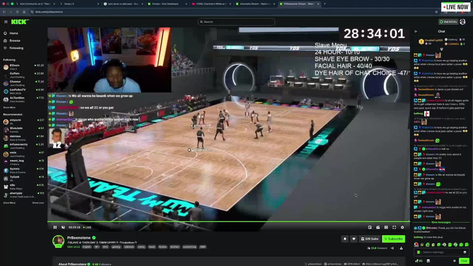Bookmark this page with star
Screen dimensions: 473x266
(x=436, y=12)
